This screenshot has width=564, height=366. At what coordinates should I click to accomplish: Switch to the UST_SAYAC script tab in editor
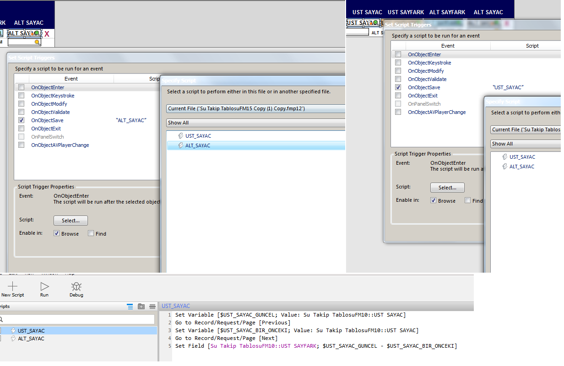[176, 306]
